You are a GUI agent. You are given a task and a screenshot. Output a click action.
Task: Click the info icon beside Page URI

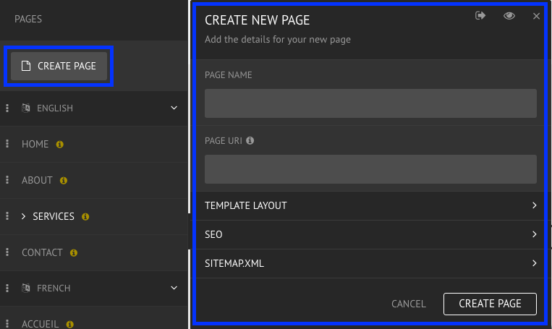pyautogui.click(x=250, y=141)
